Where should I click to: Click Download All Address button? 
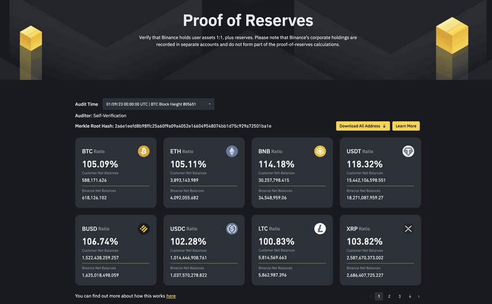pyautogui.click(x=362, y=126)
